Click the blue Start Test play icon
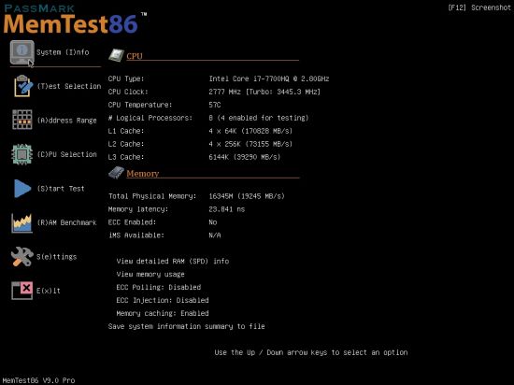This screenshot has width=514, height=385. coord(22,189)
